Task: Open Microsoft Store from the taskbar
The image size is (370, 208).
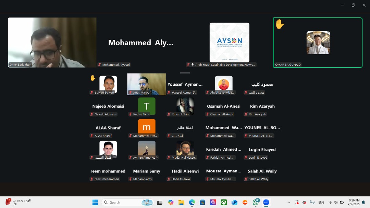Action: 202,203
